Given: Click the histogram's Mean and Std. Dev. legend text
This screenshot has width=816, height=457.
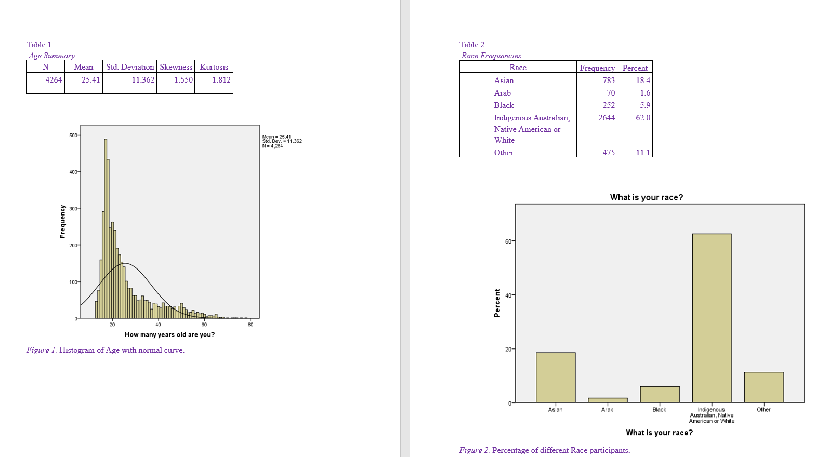Looking at the screenshot, I should click(282, 141).
